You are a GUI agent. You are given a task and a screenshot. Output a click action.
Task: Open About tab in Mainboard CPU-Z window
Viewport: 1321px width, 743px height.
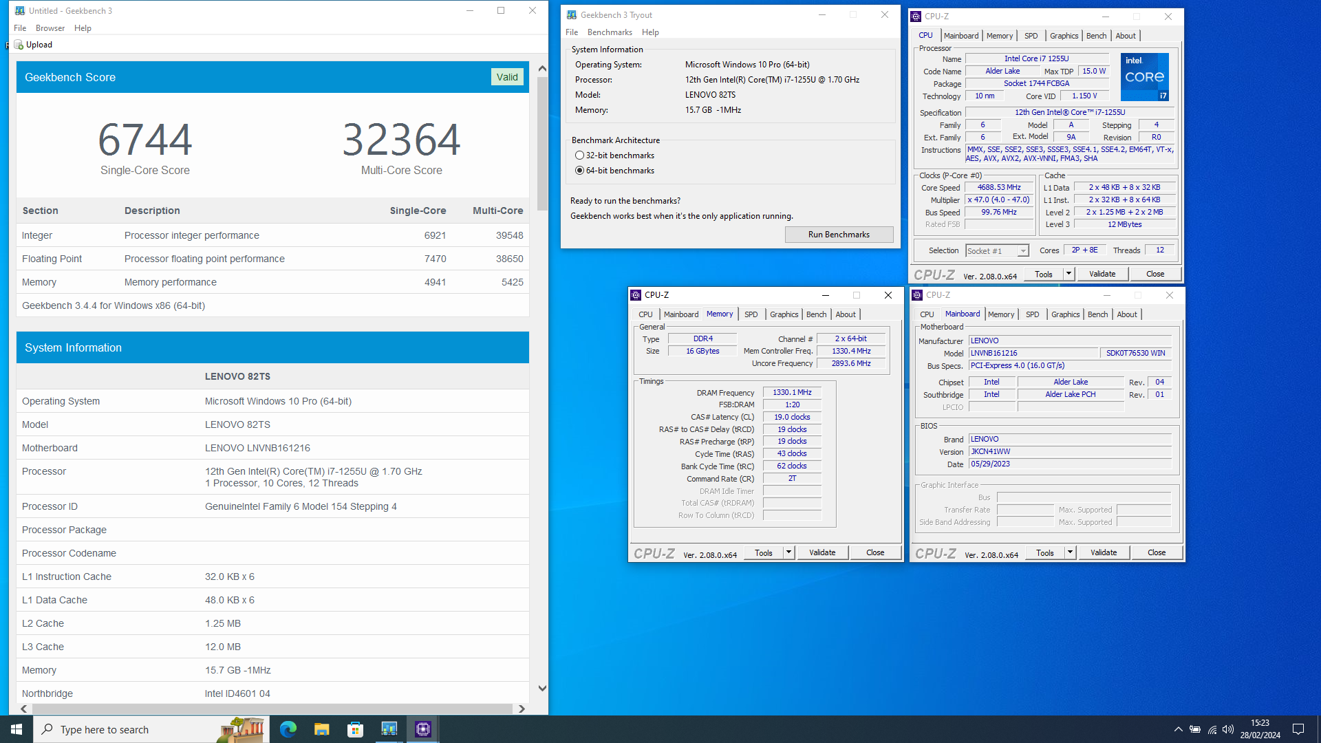(1127, 314)
